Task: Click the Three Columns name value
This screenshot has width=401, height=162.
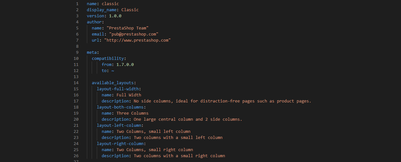Action: point(132,113)
